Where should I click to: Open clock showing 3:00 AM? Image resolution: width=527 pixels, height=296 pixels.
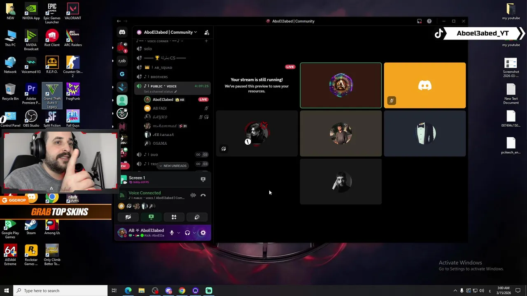[x=503, y=290]
